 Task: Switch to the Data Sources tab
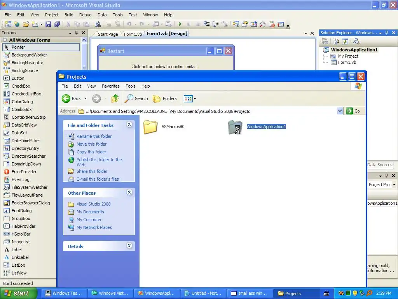tap(380, 165)
